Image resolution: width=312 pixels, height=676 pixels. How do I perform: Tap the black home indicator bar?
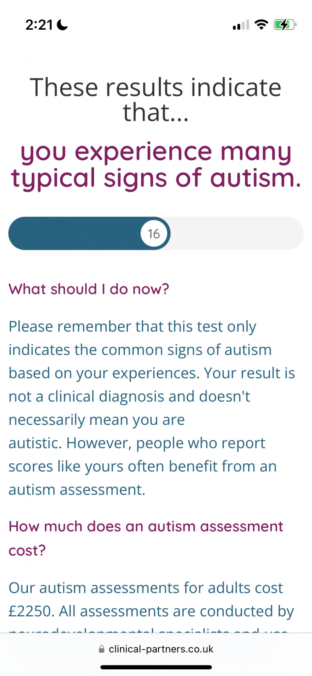pyautogui.click(x=156, y=667)
